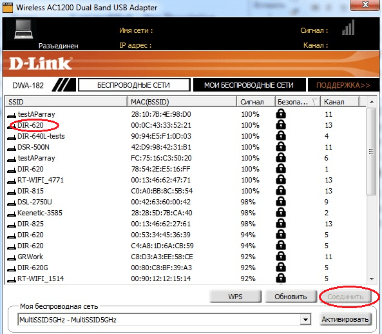Select Keenetic-3585 network row

pos(185,213)
